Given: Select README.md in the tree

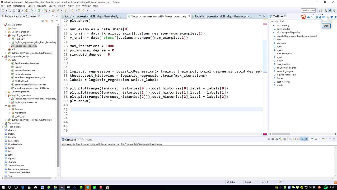Looking at the screenshot, I should pyautogui.click(x=21, y=81).
